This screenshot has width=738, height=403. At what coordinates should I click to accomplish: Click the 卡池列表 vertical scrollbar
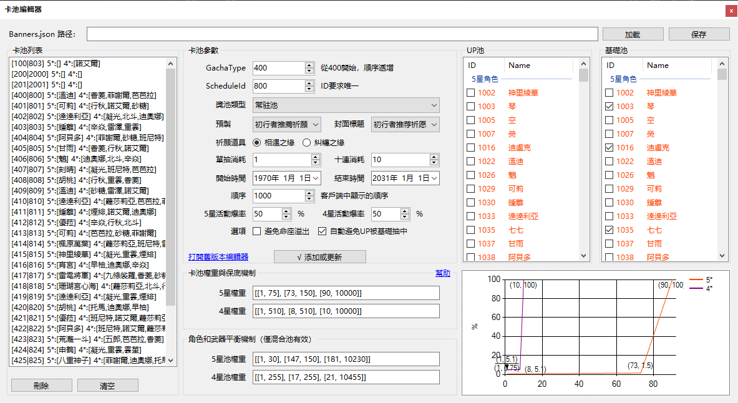tap(170, 187)
